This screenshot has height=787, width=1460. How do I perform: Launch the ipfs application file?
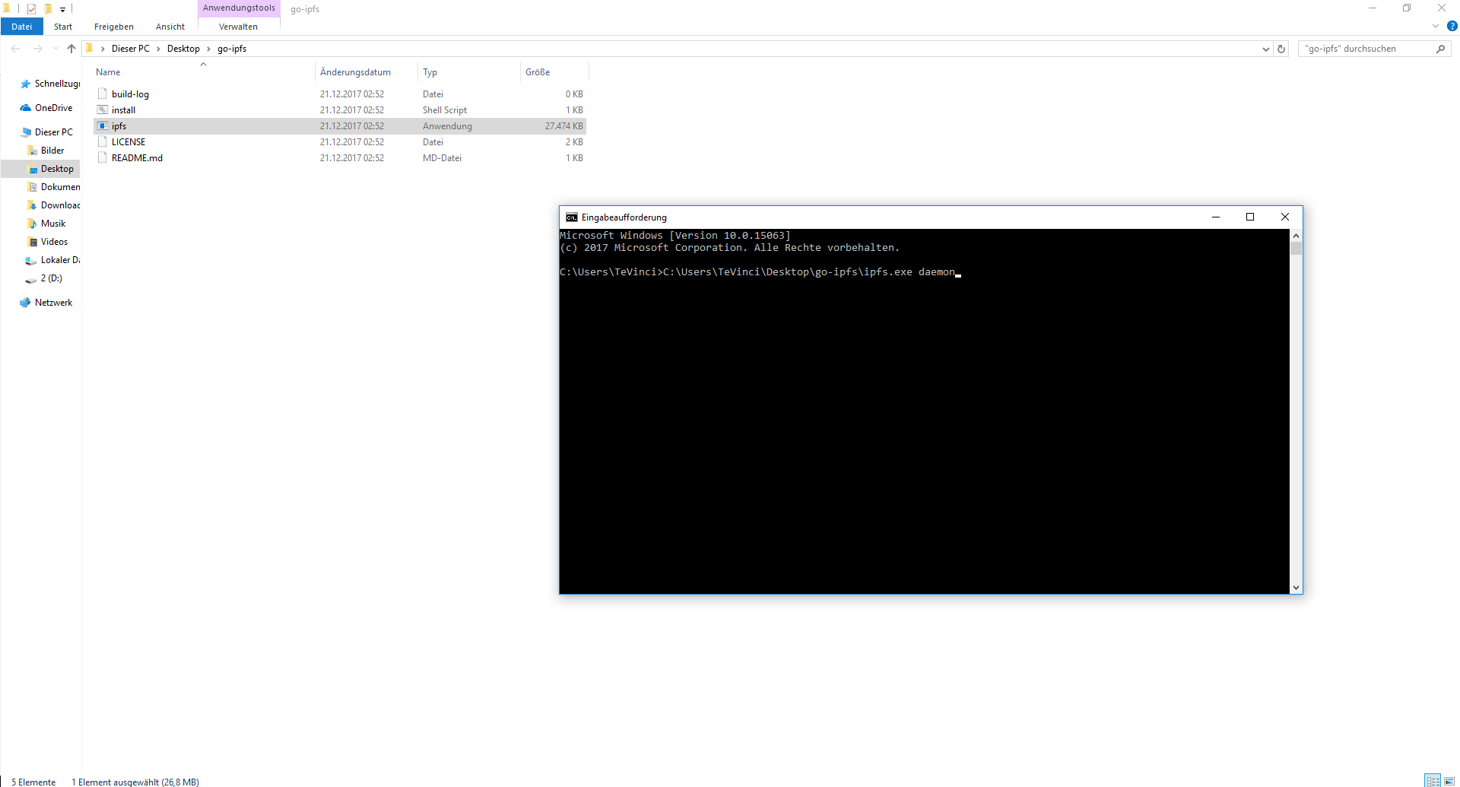[119, 125]
